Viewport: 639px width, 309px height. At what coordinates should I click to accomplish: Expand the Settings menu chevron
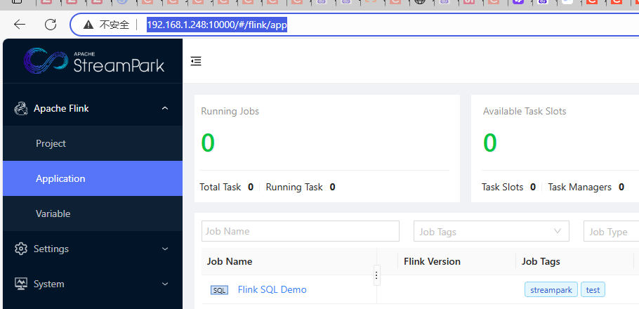[x=164, y=249]
